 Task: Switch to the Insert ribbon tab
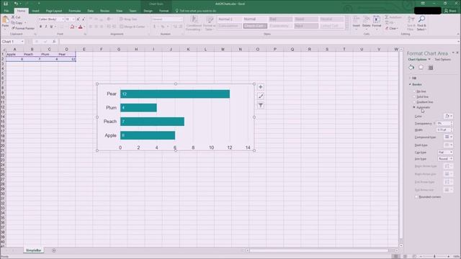[x=35, y=11]
